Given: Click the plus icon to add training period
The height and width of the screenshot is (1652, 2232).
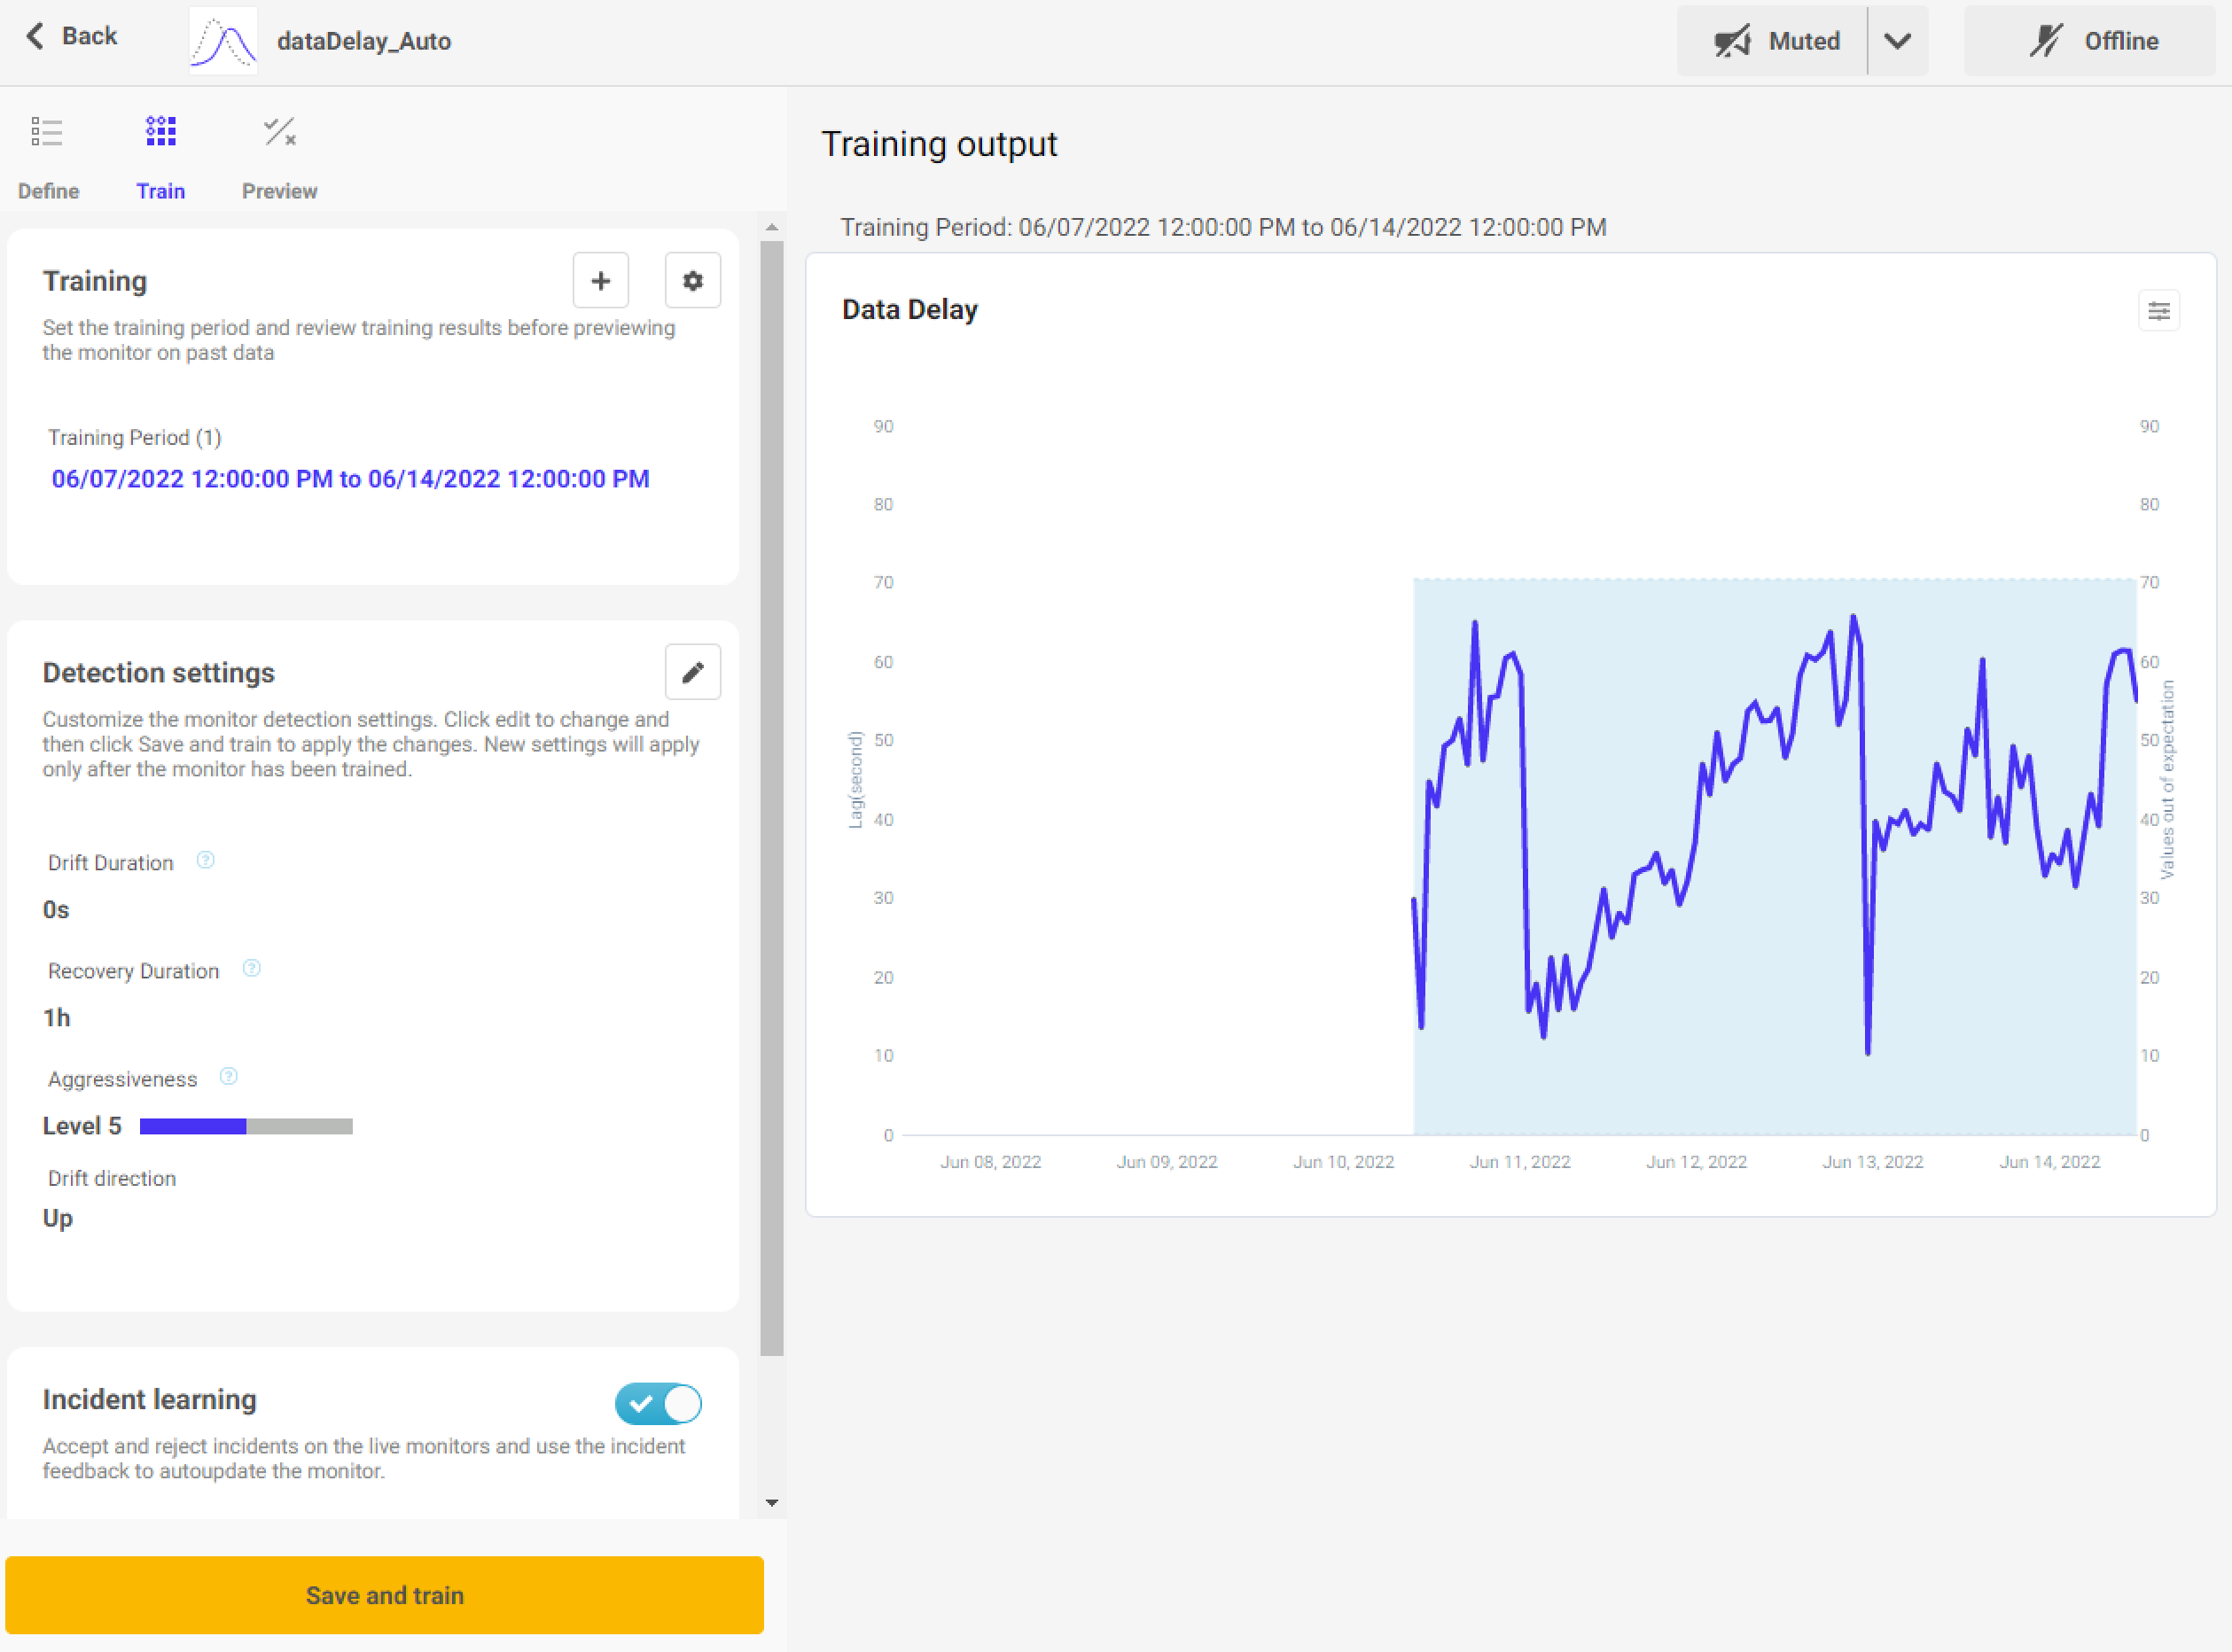Looking at the screenshot, I should point(600,281).
